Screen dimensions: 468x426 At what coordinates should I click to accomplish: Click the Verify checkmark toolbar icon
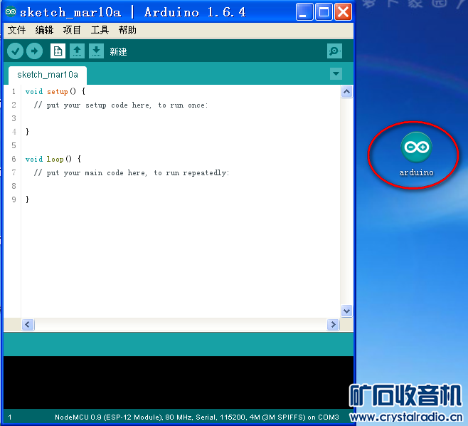click(x=15, y=51)
